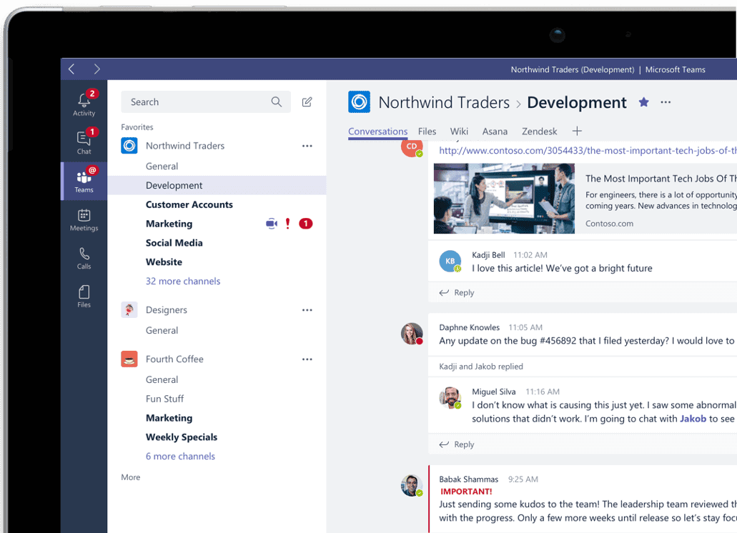This screenshot has height=533, width=737.
Task: Open Marketing channel under Fourth Coffee
Action: (x=169, y=418)
